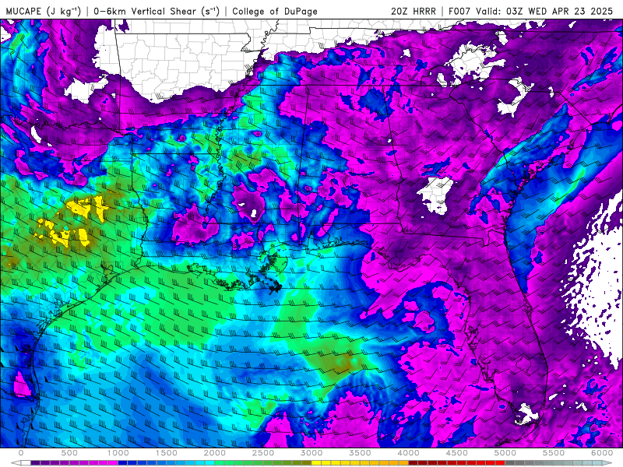The height and width of the screenshot is (467, 623).
Task: Click the 4500 label on the color scale
Action: coord(457,453)
